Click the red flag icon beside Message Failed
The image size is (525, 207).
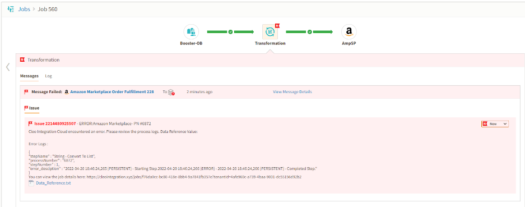26,92
